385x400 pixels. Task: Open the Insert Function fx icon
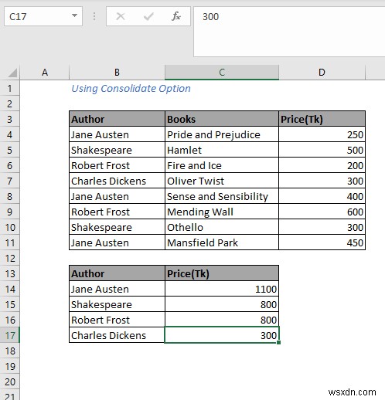point(176,16)
